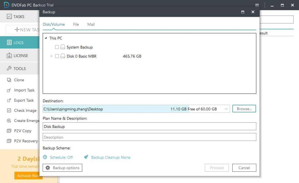Click the Description input field
This screenshot has width=299, height=183.
click(149, 137)
